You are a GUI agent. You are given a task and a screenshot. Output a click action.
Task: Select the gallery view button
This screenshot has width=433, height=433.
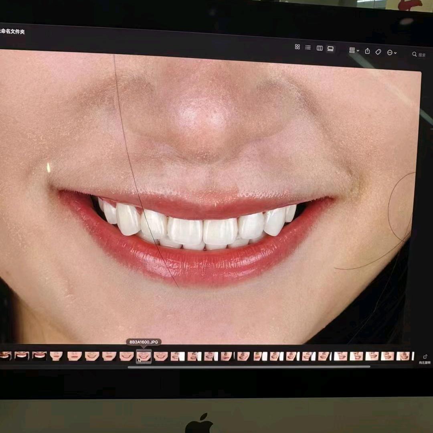(330, 49)
